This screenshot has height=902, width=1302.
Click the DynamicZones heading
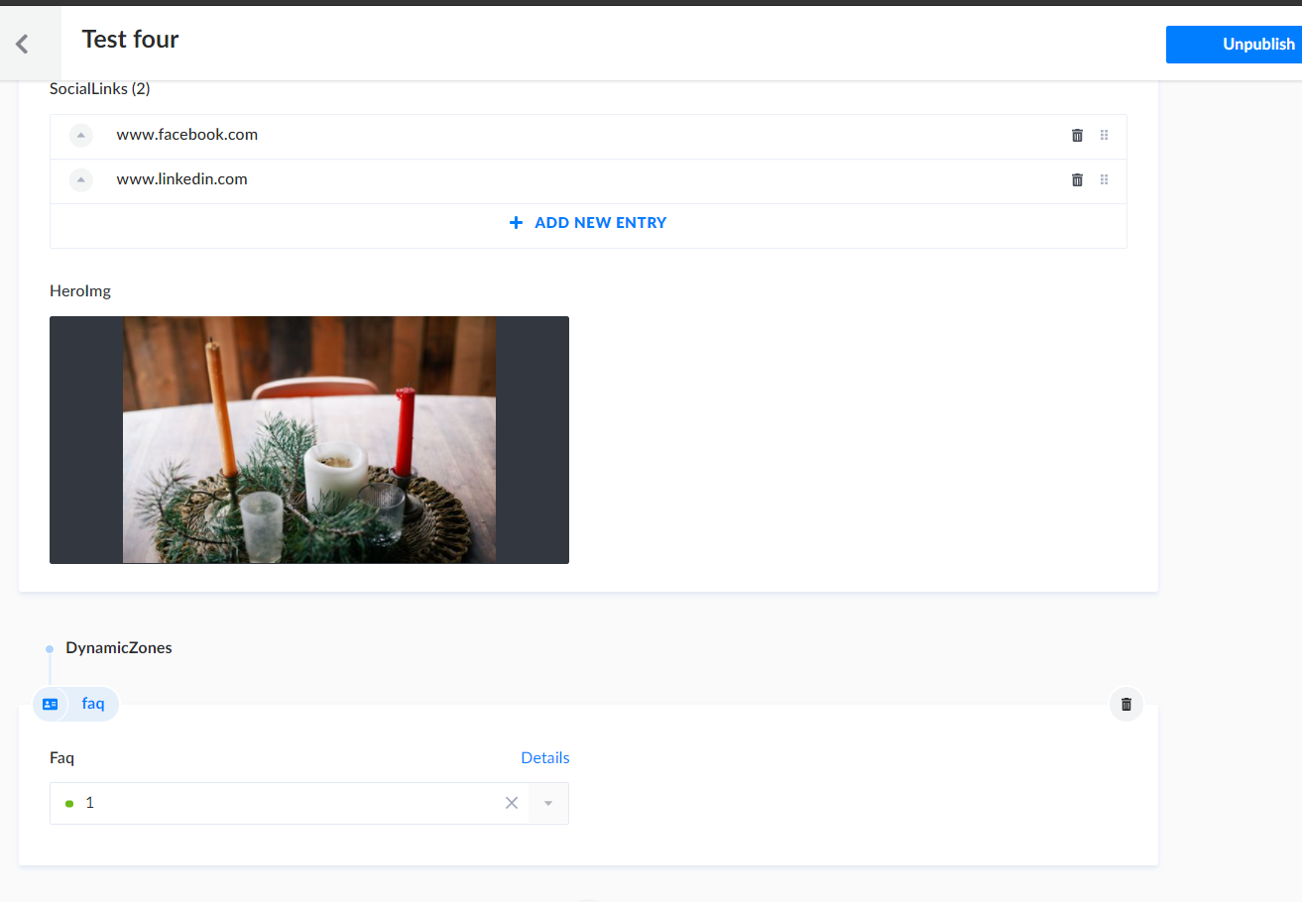(x=119, y=647)
